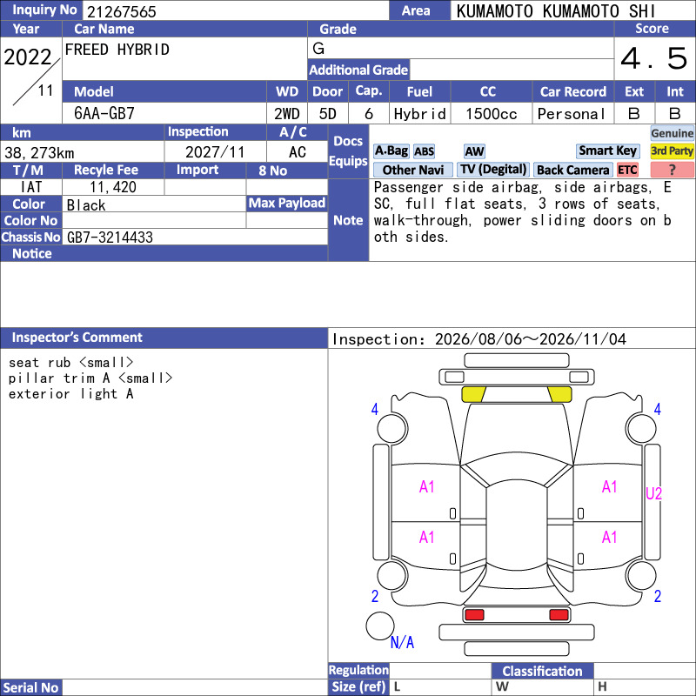Click the A-Bag equipment badge

coord(391,151)
